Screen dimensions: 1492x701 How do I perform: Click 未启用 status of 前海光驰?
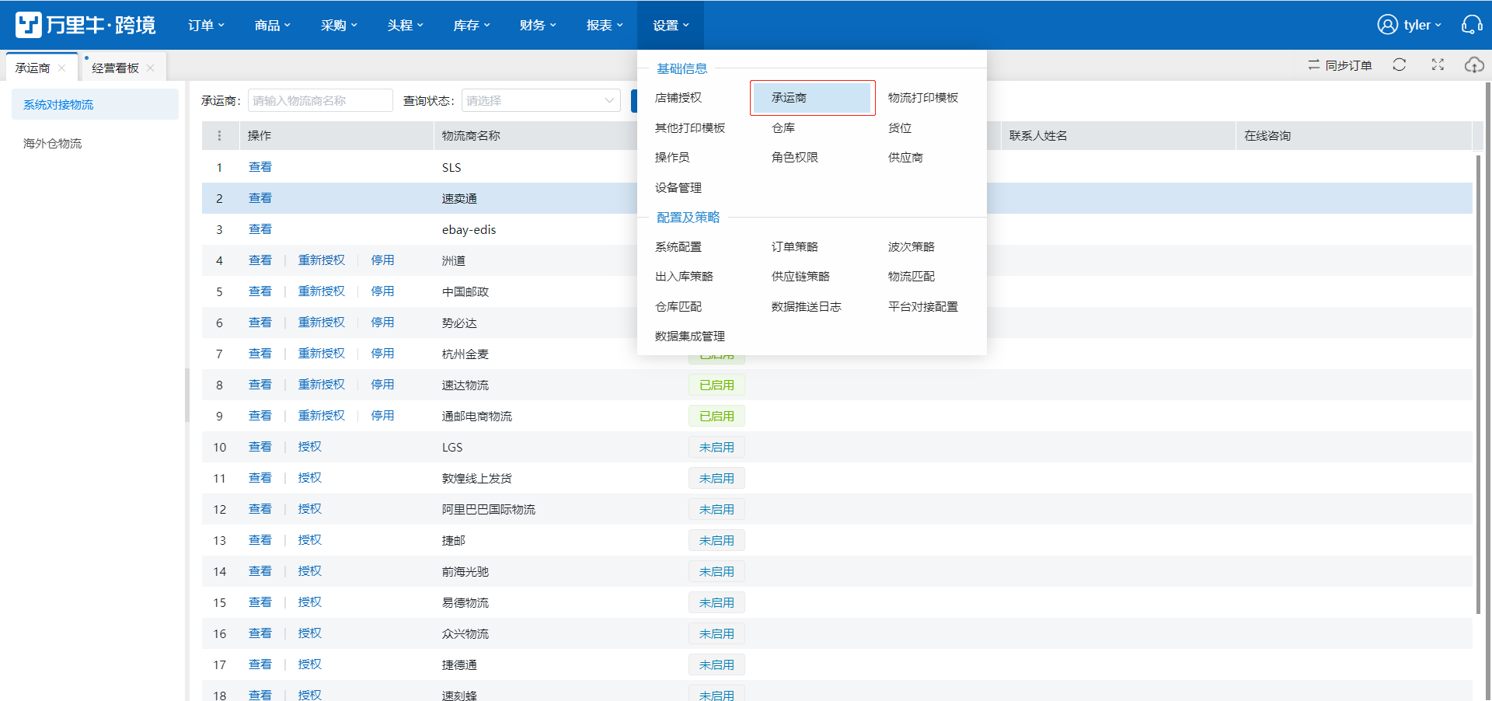pos(716,571)
